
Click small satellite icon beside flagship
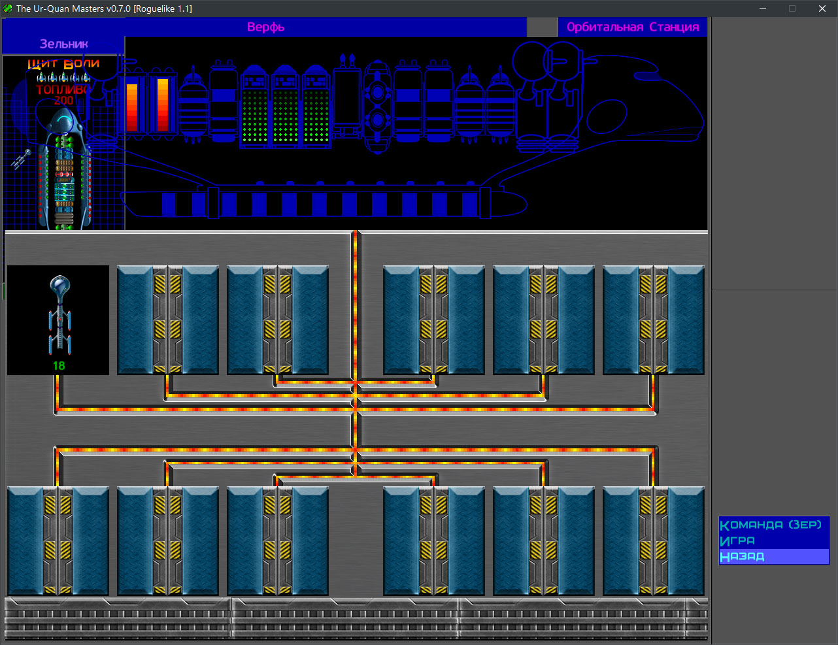point(21,159)
